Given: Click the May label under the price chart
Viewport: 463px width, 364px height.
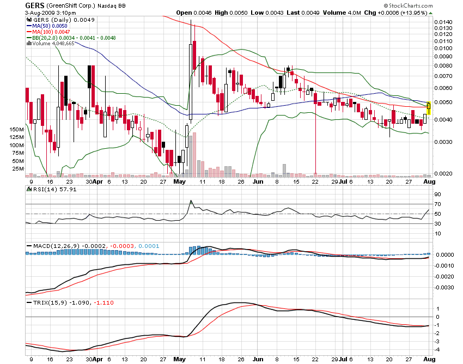Looking at the screenshot, I should tap(179, 181).
